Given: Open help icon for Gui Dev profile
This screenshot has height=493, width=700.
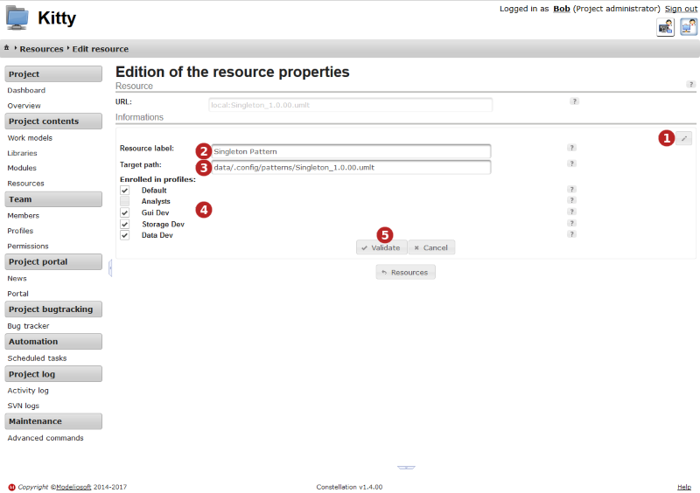Looking at the screenshot, I should [x=571, y=212].
